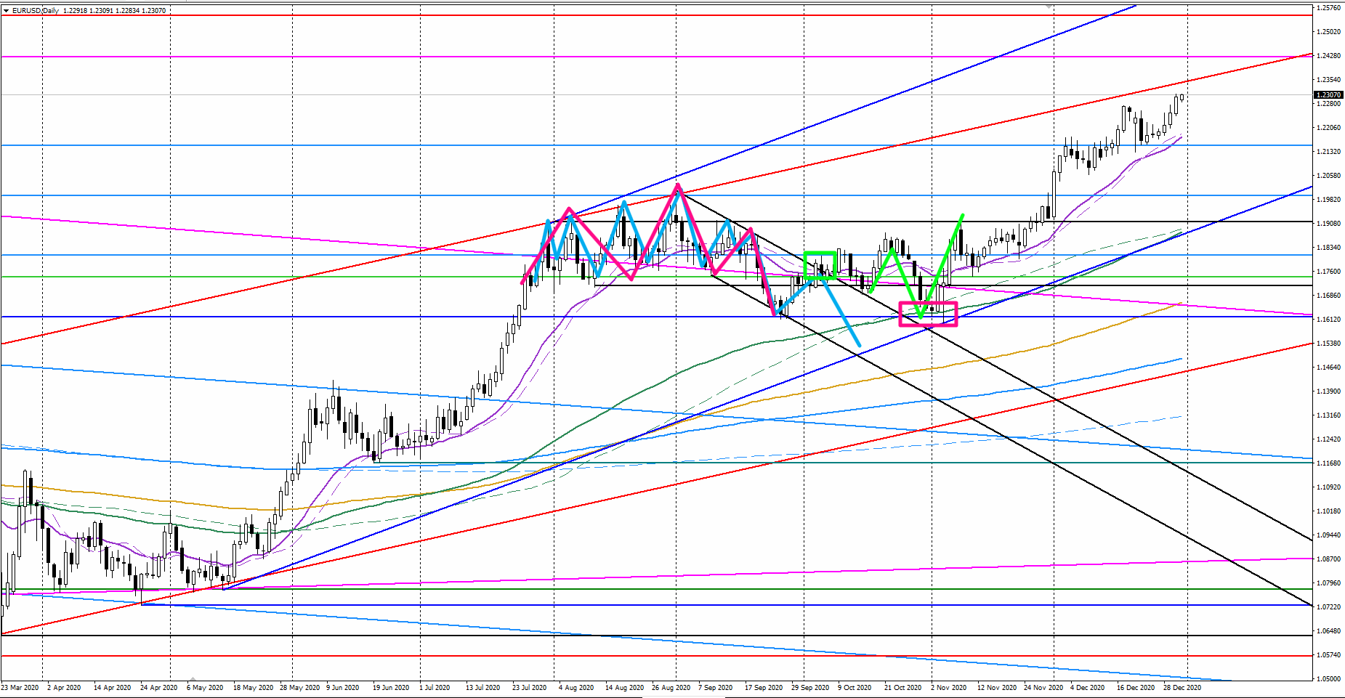Click price scale label 1.25020
The image size is (1345, 698).
click(x=1328, y=32)
